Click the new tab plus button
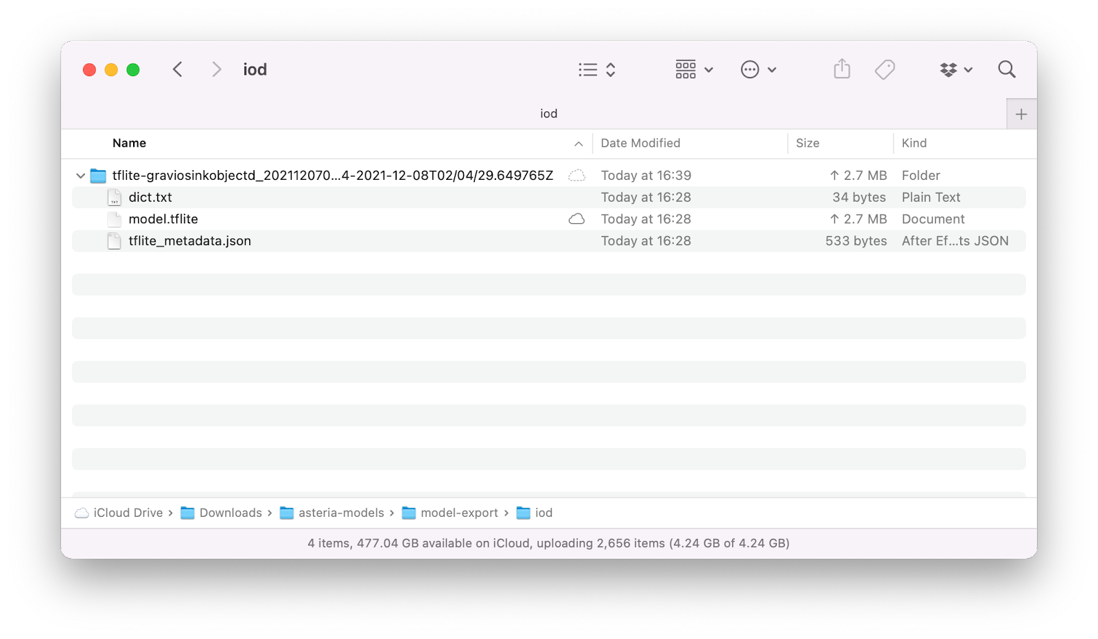This screenshot has height=639, width=1098. (x=1022, y=113)
